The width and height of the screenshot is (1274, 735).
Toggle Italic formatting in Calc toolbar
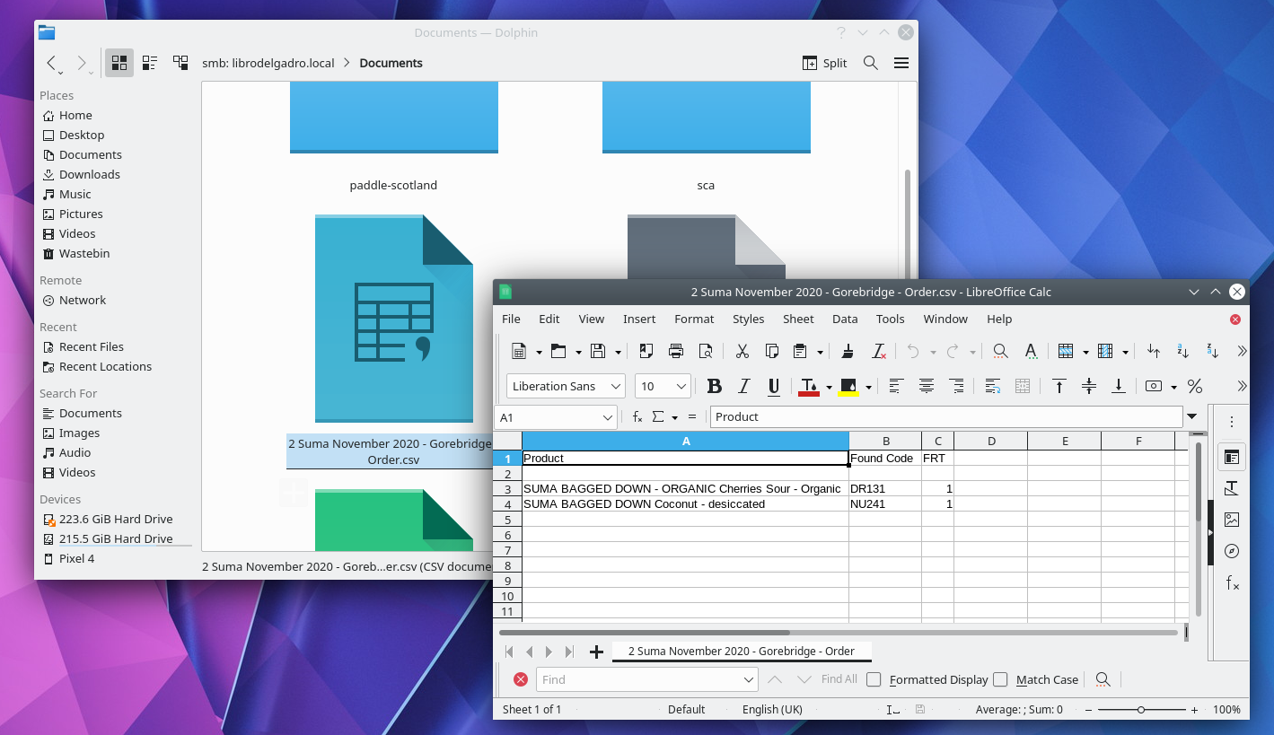743,386
